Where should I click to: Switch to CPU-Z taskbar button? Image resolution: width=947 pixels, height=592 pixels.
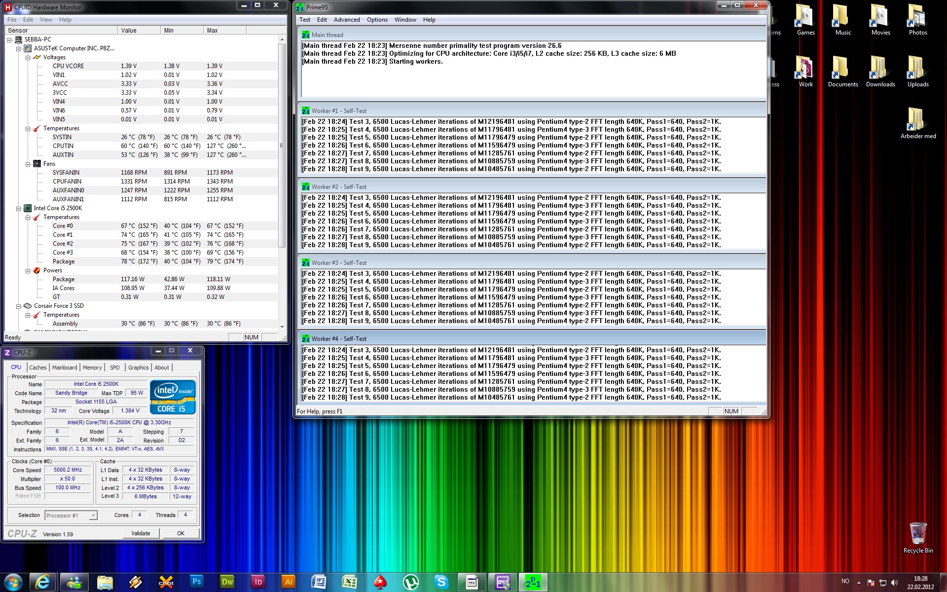(x=503, y=582)
